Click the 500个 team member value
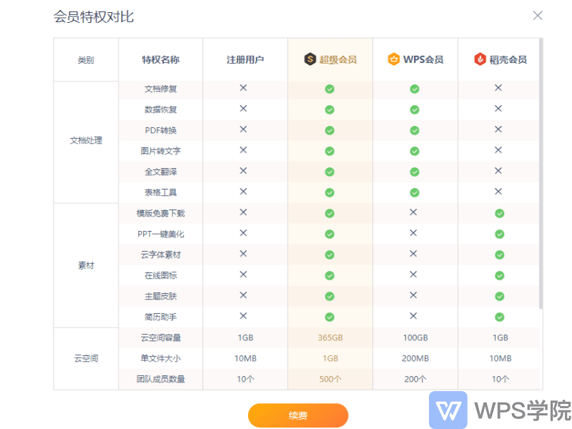 (x=330, y=380)
